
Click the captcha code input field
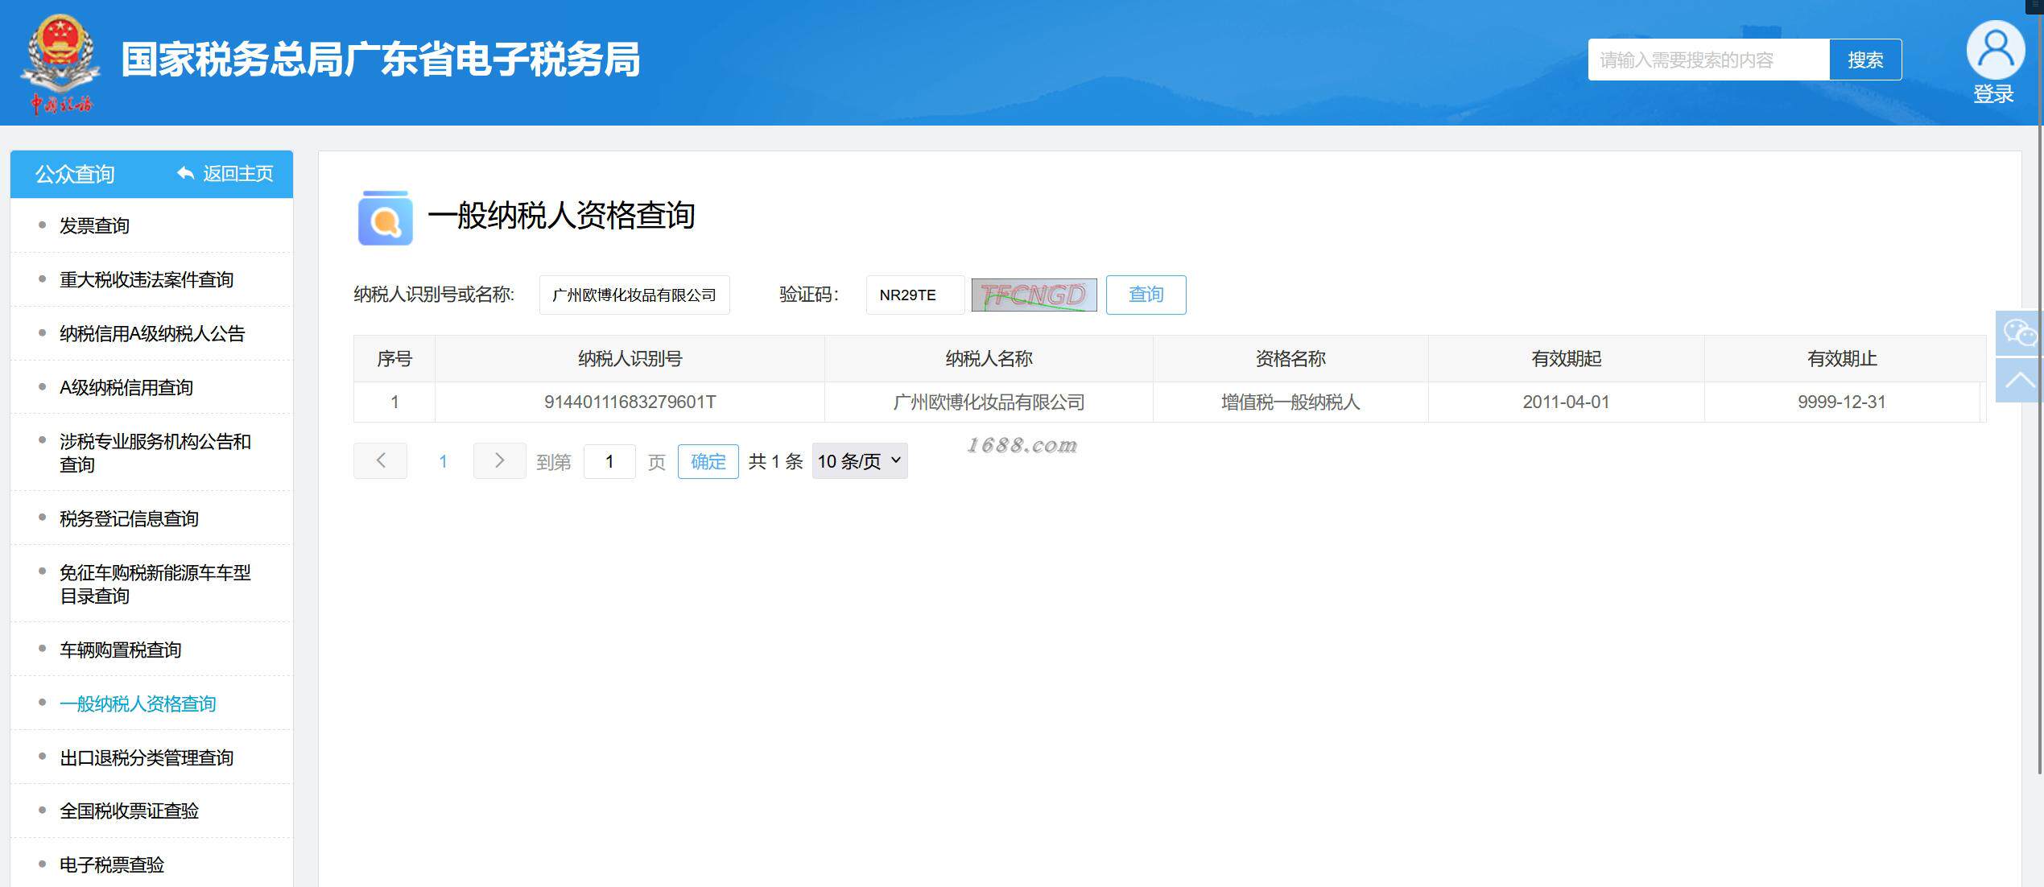coord(915,295)
